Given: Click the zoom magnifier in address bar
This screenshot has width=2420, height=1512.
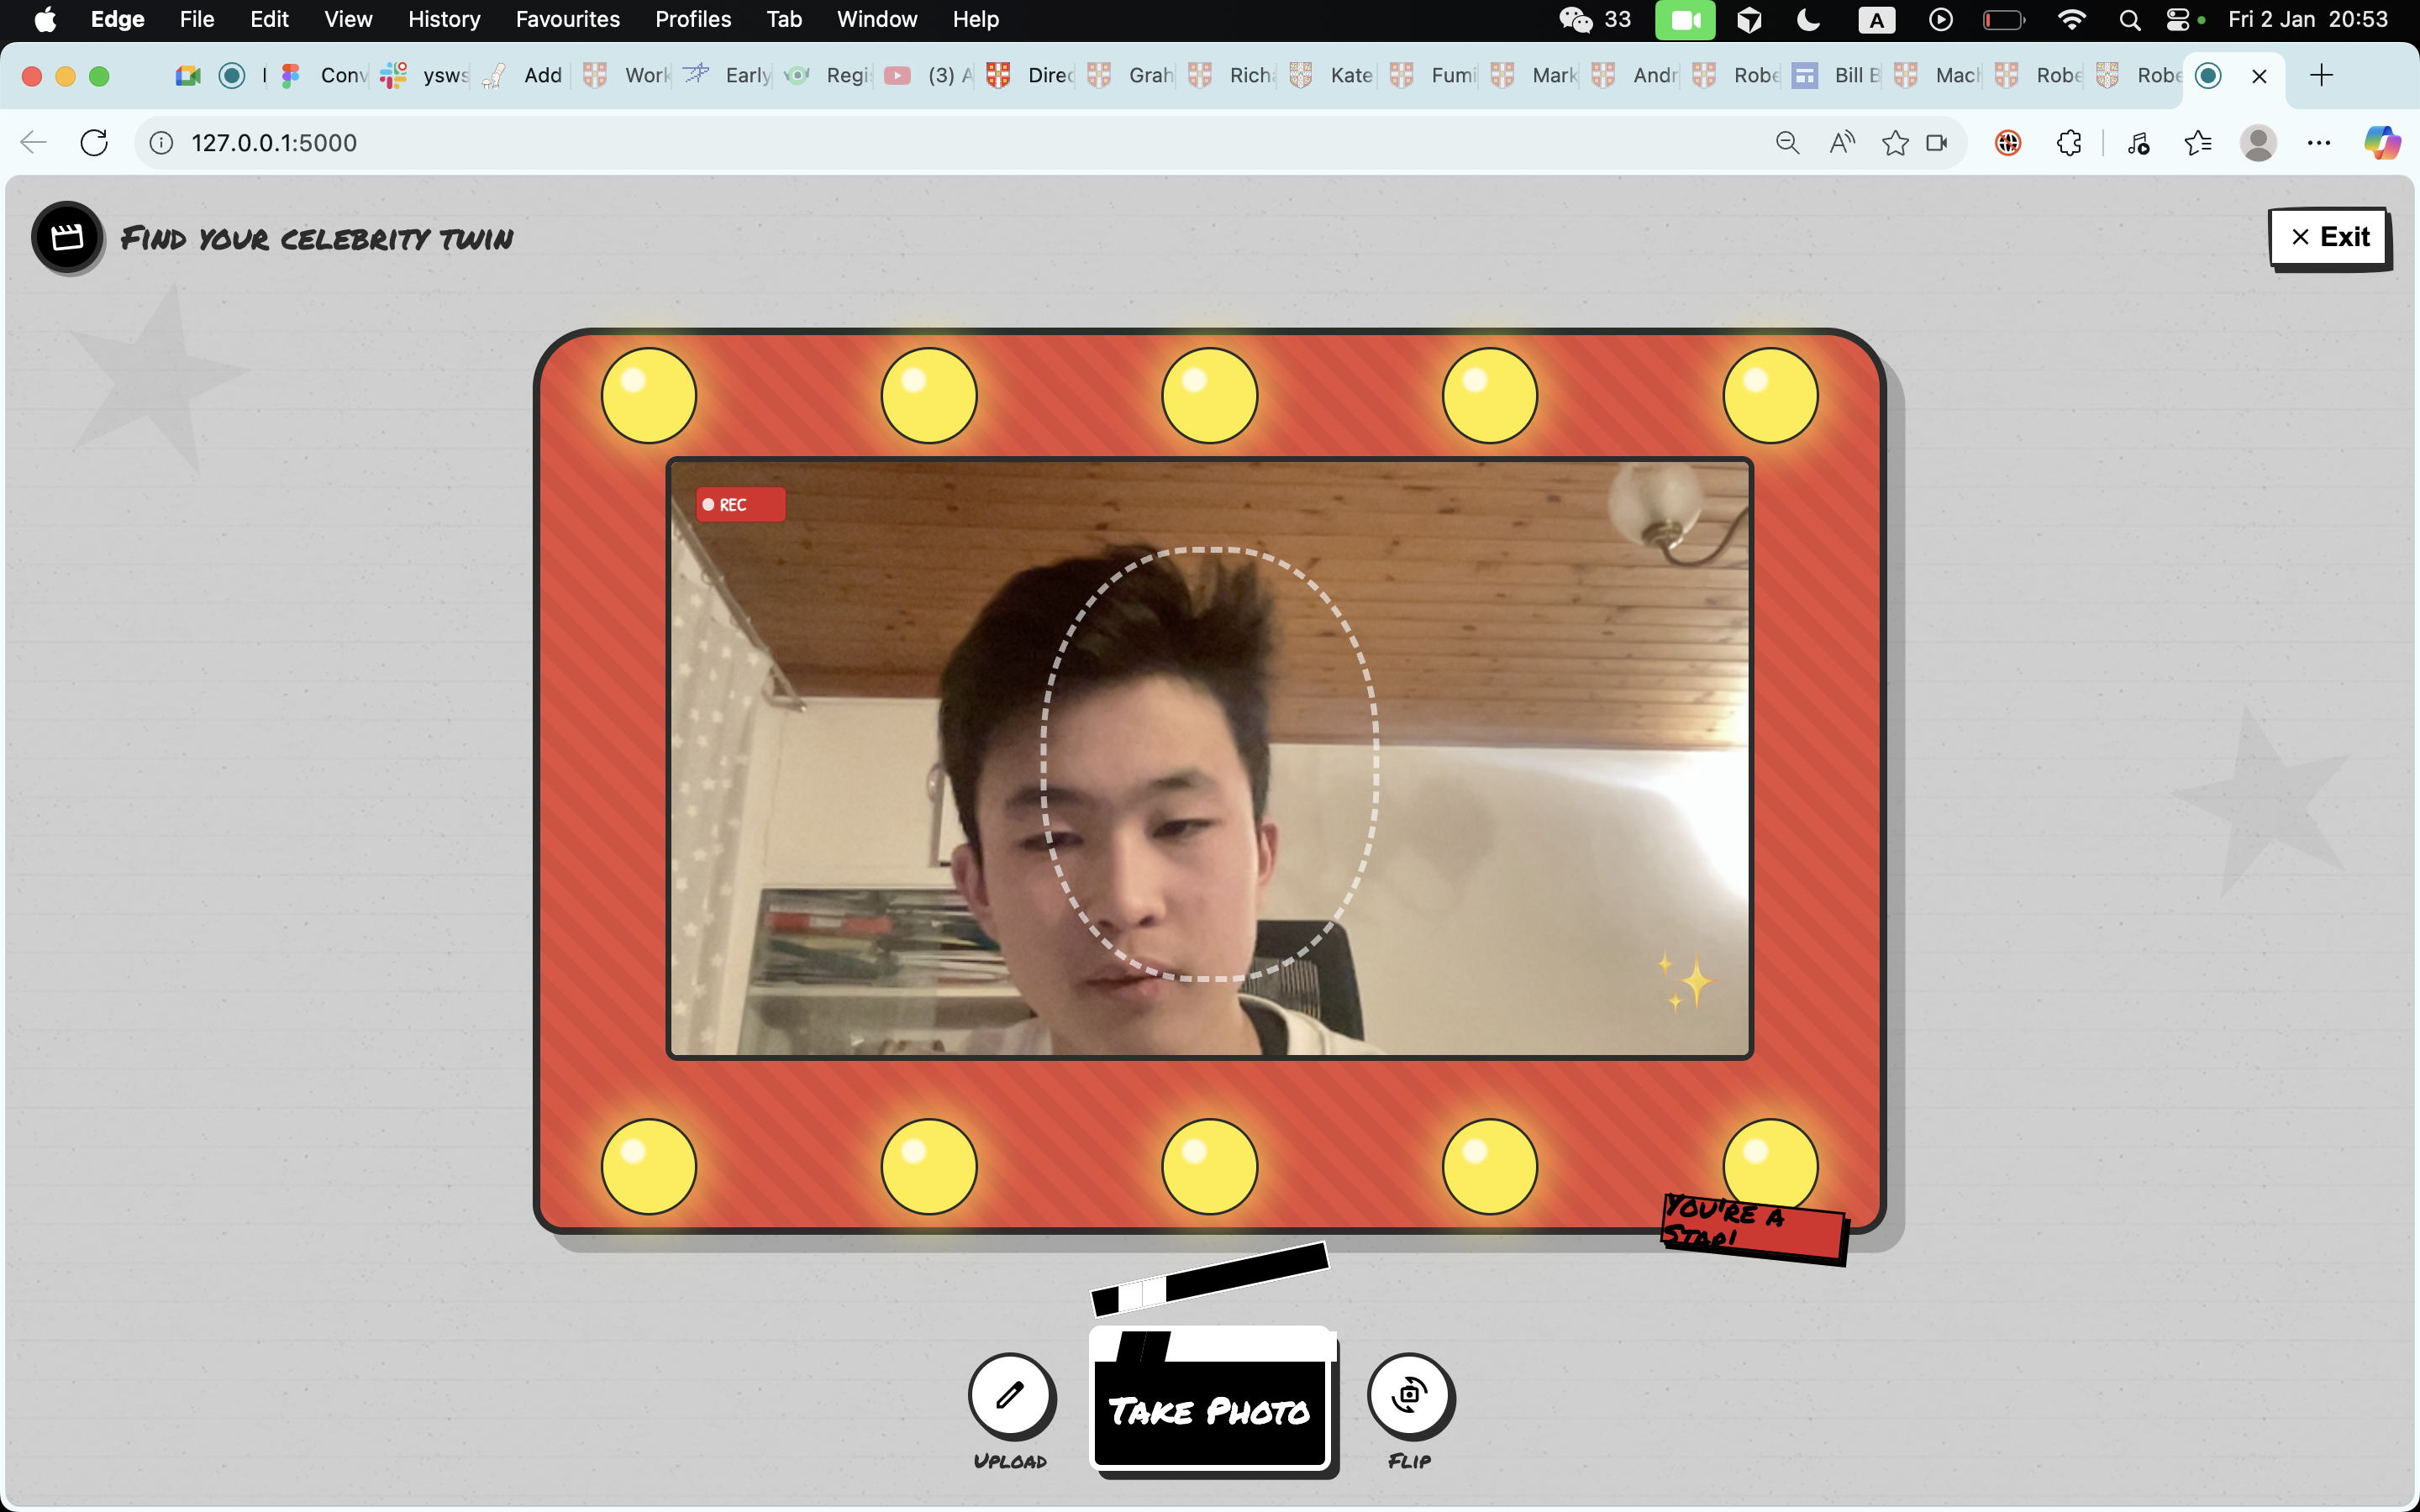Looking at the screenshot, I should coord(1787,143).
